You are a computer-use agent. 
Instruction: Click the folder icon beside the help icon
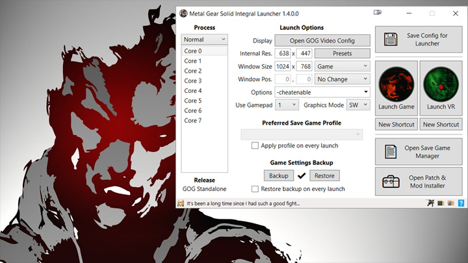click(450, 203)
